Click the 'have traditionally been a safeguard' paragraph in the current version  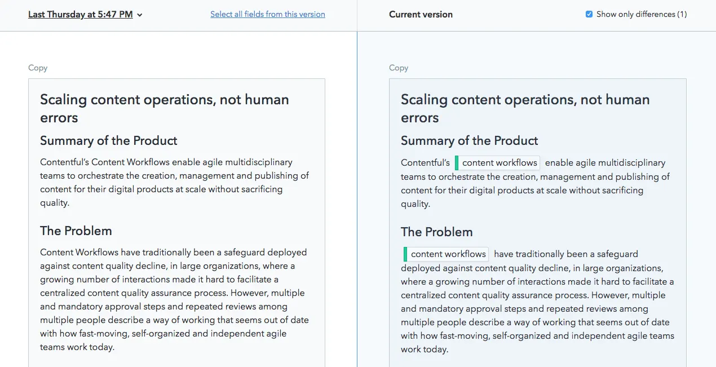tap(538, 302)
